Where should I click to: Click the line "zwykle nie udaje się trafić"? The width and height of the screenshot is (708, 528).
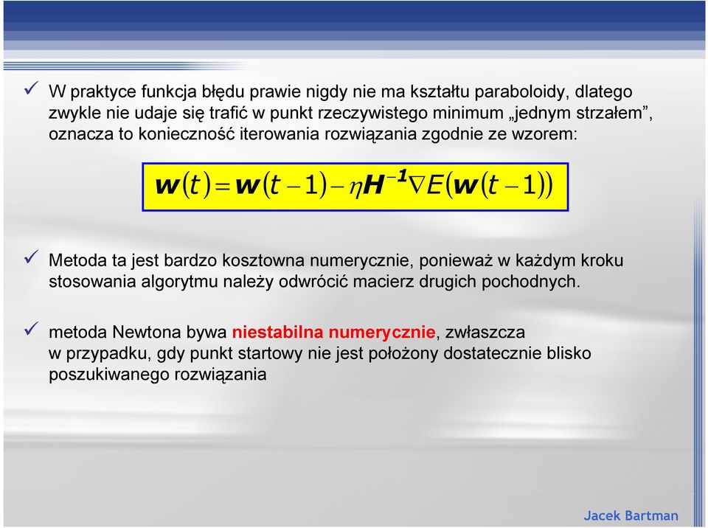(350, 114)
